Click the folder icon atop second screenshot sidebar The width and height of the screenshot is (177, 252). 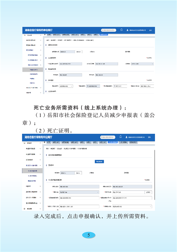(25, 143)
